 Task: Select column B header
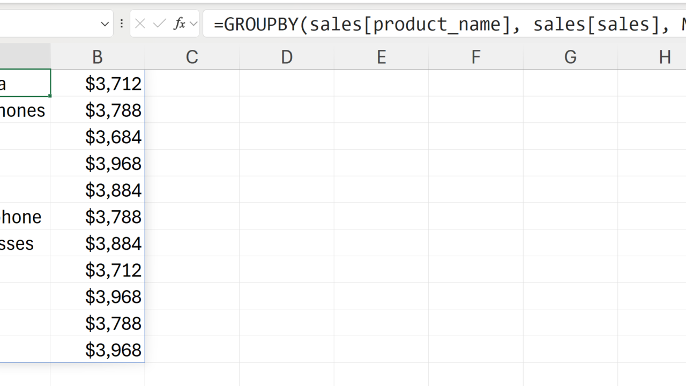click(97, 56)
